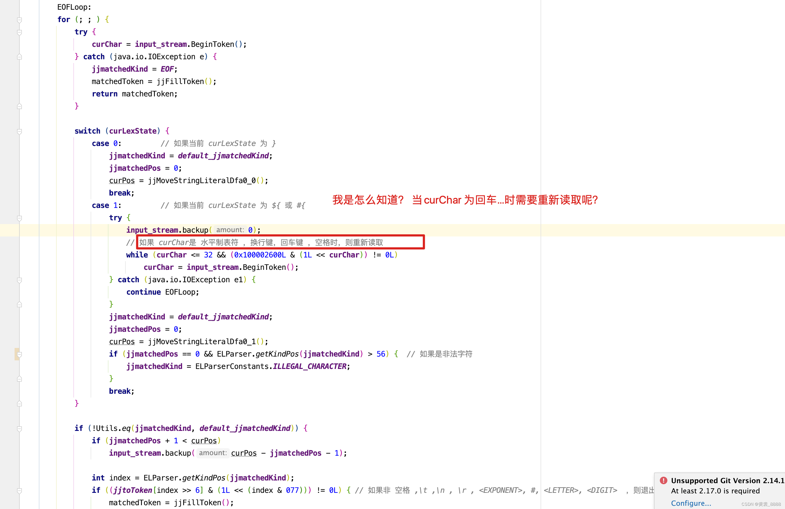Collapse the if !Utils.eq block marker

pos(19,429)
